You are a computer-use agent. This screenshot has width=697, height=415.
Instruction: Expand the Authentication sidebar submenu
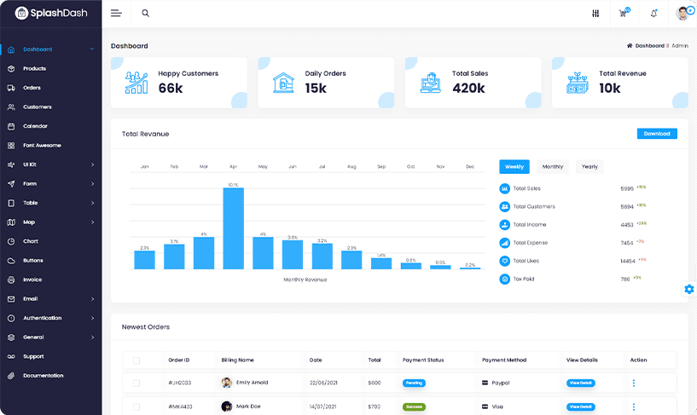pyautogui.click(x=50, y=318)
